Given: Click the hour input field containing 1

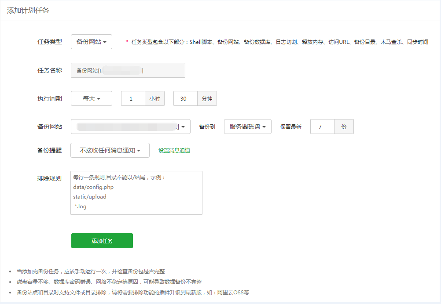Looking at the screenshot, I should click(x=133, y=98).
